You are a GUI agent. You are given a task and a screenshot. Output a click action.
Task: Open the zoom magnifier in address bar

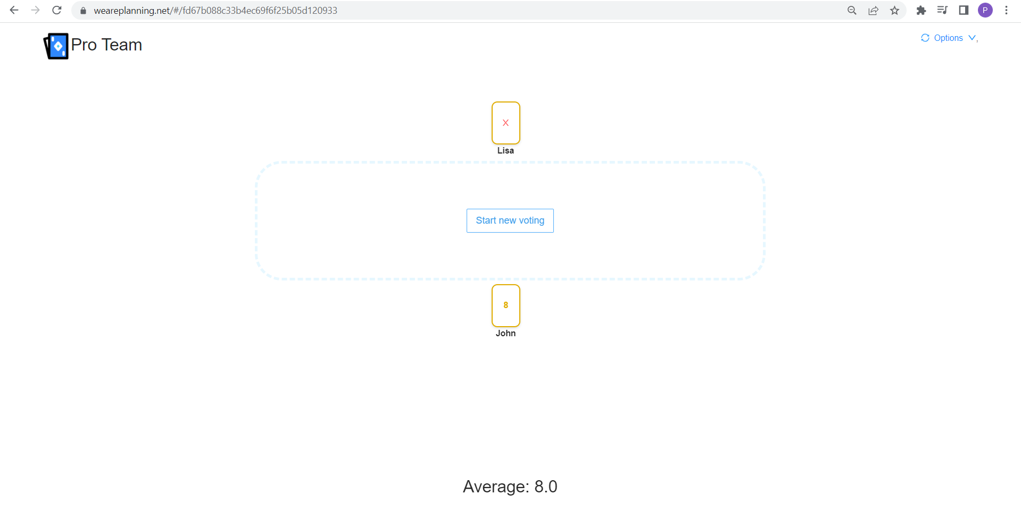pos(852,11)
